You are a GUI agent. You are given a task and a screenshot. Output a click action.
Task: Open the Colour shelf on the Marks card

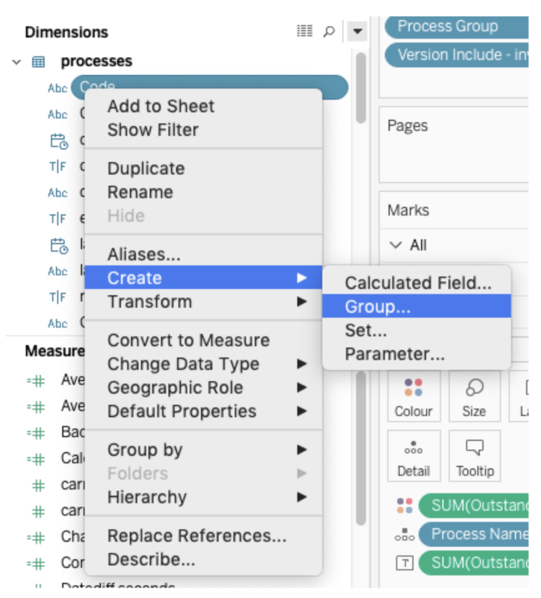414,397
